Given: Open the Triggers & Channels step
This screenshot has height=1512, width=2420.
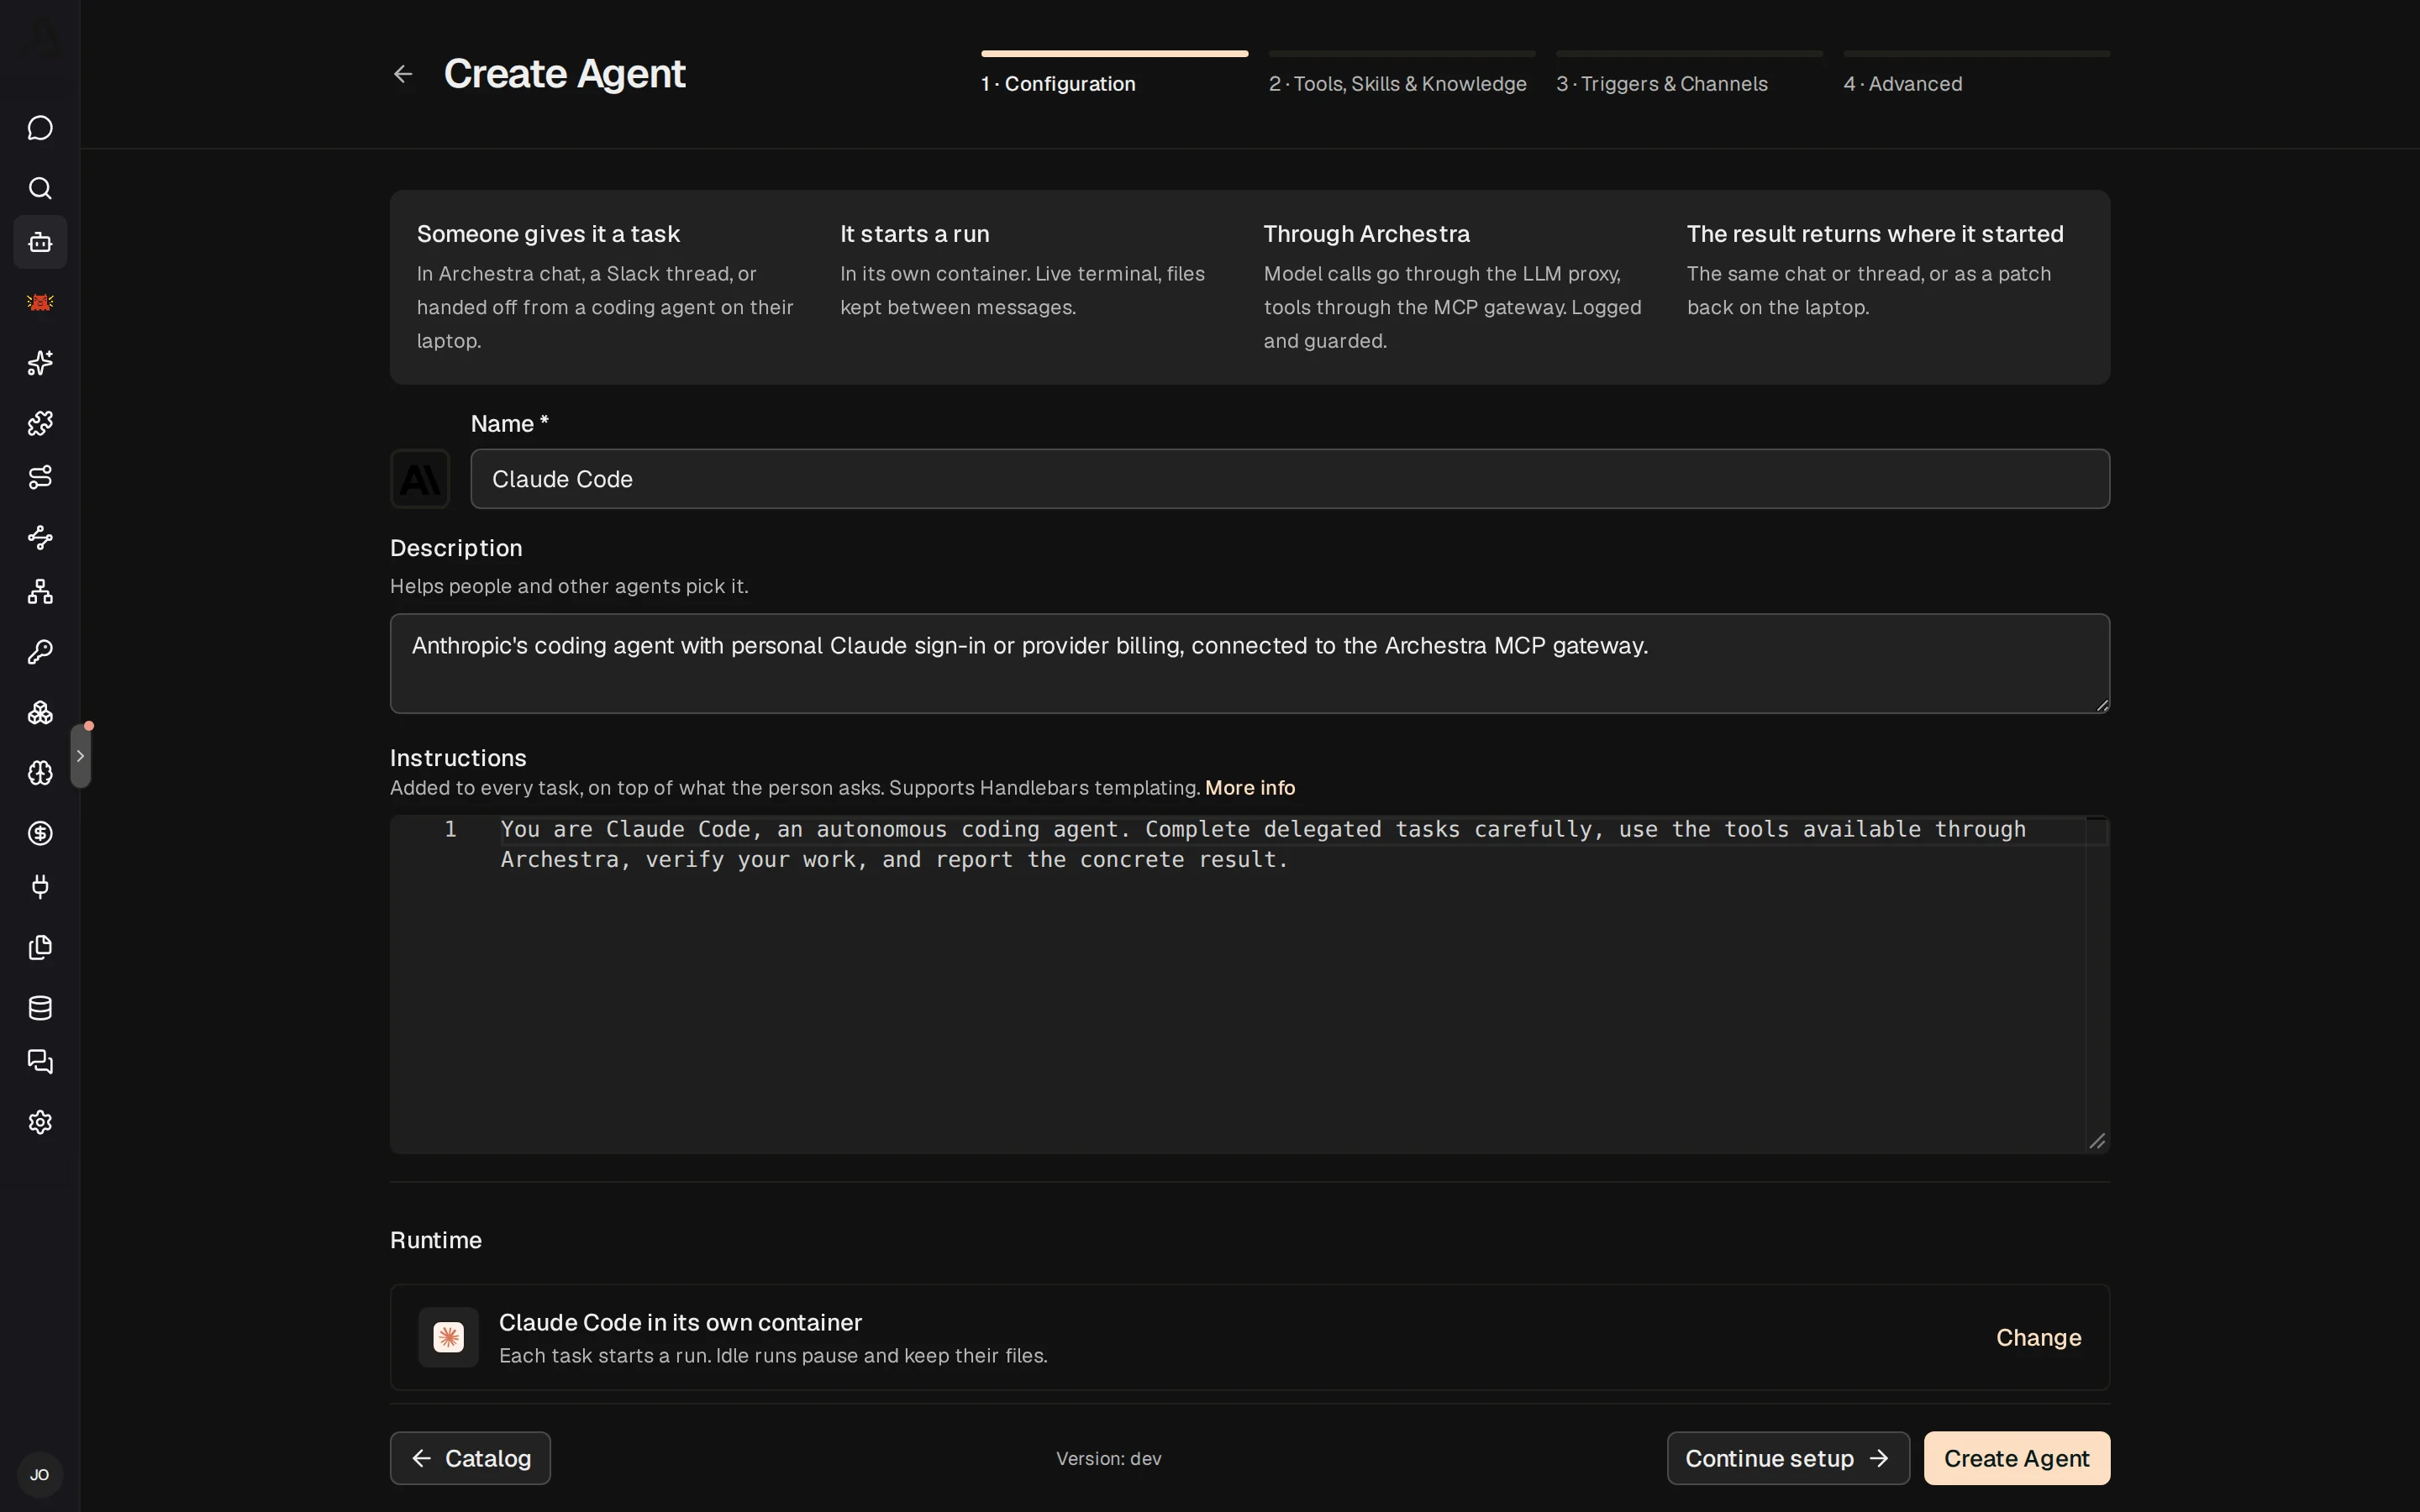Looking at the screenshot, I should pyautogui.click(x=1689, y=73).
